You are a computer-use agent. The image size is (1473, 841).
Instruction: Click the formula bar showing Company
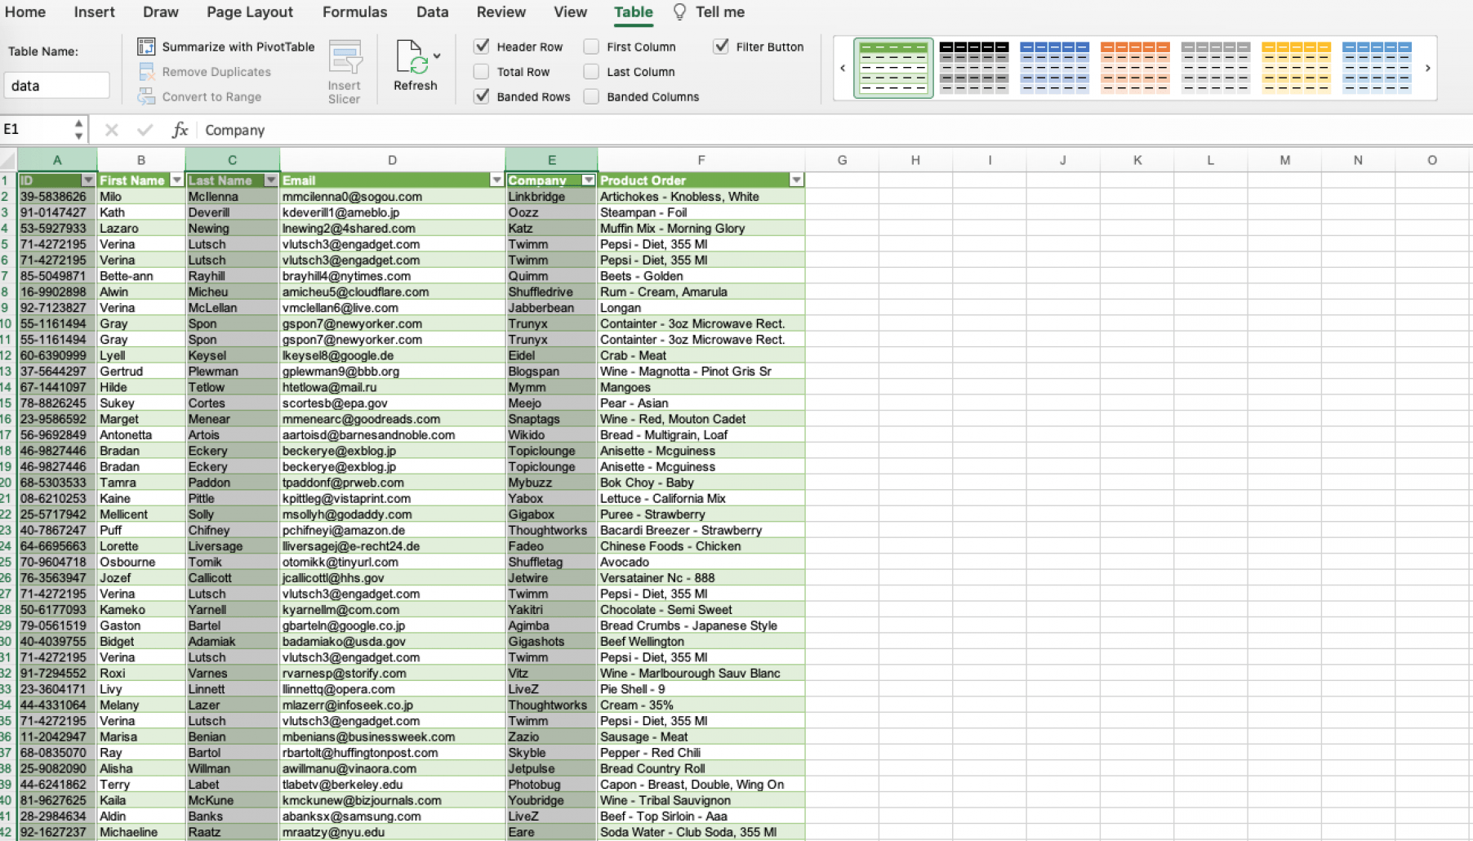coord(833,130)
